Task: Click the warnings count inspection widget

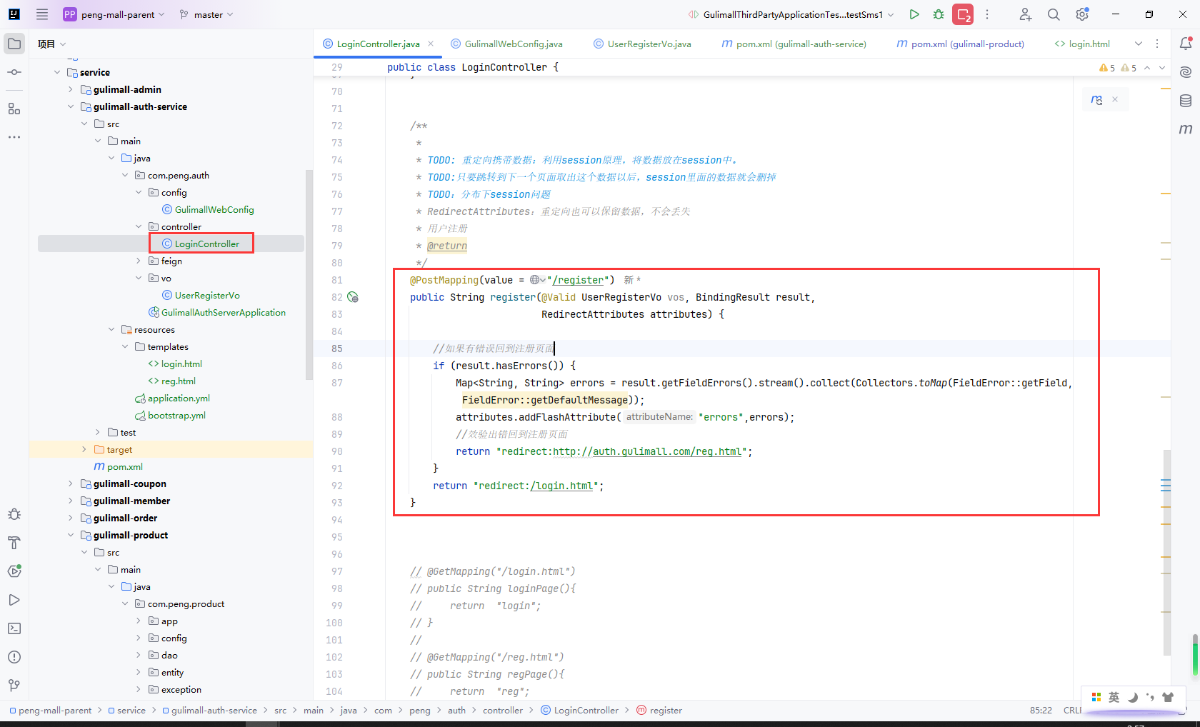Action: click(1118, 68)
